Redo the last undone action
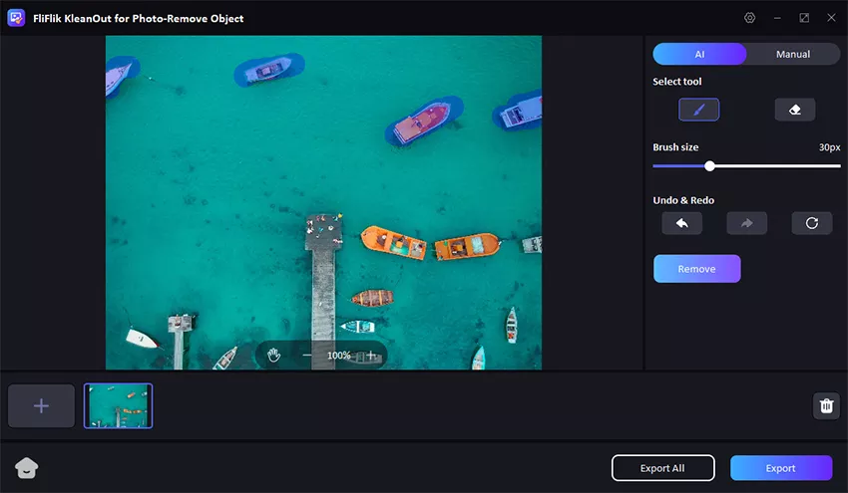The width and height of the screenshot is (848, 493). pyautogui.click(x=746, y=223)
